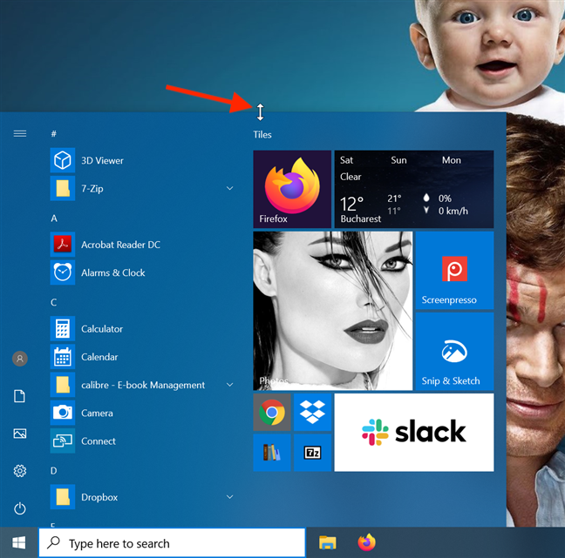The height and width of the screenshot is (558, 565).
Task: Open the Snip & Sketch tile
Action: 454,352
